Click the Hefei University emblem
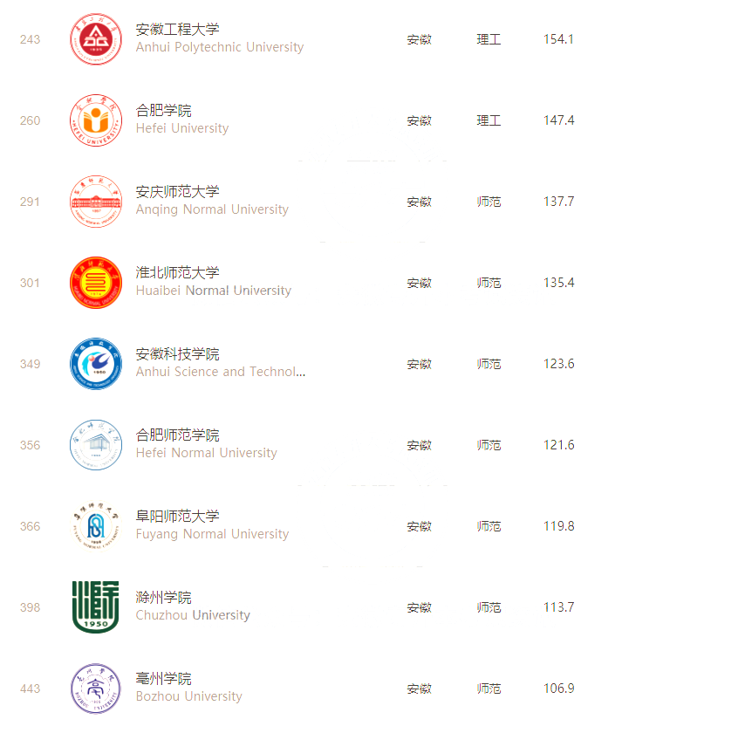Viewport: 745px width, 733px height. click(96, 120)
